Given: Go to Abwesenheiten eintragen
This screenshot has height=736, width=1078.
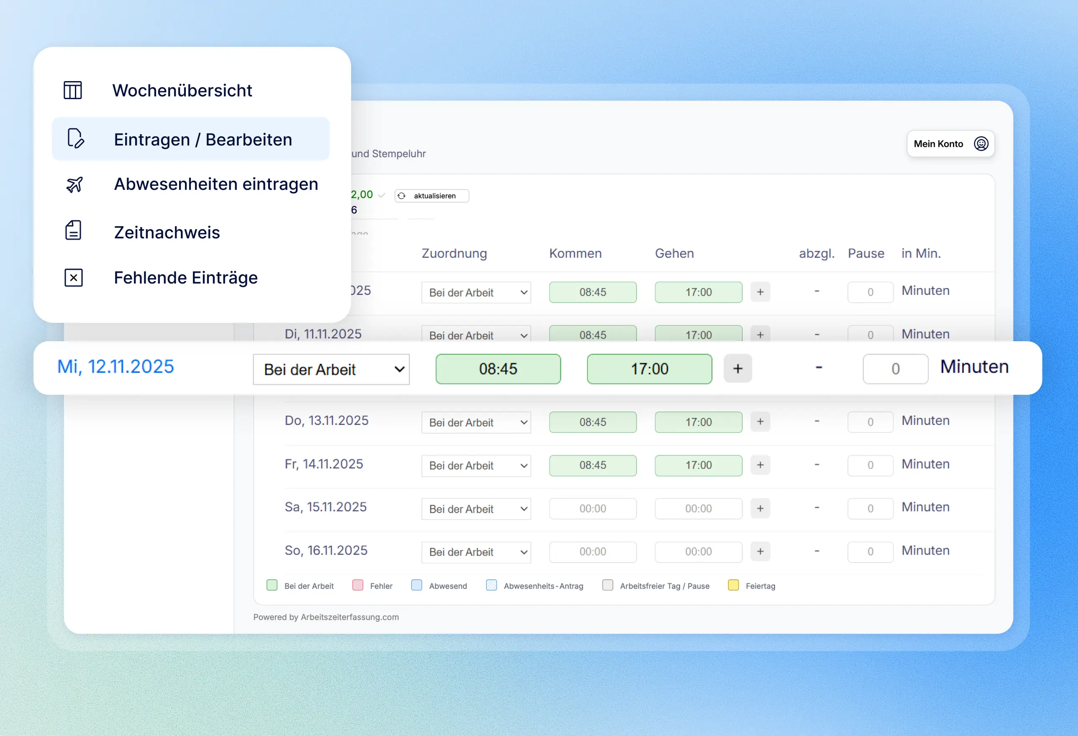Looking at the screenshot, I should pyautogui.click(x=191, y=184).
